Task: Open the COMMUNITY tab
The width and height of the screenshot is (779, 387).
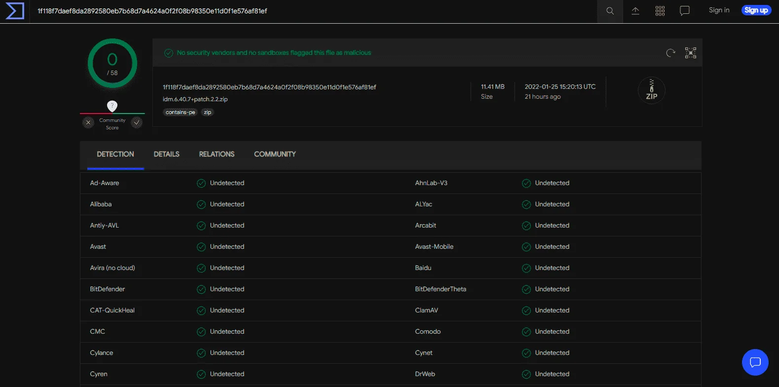Action: click(x=275, y=155)
